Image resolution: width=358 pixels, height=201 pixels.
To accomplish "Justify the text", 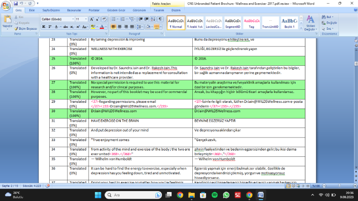I will click(x=132, y=27).
